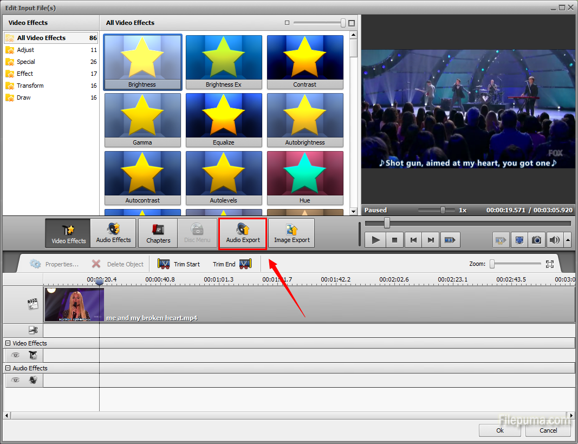Mute sound with the speaker button
578x444 pixels.
click(x=553, y=240)
